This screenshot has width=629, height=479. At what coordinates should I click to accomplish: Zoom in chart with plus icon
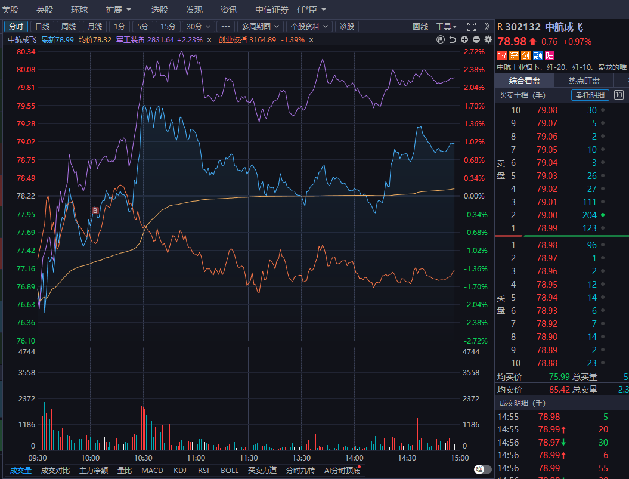(x=464, y=40)
